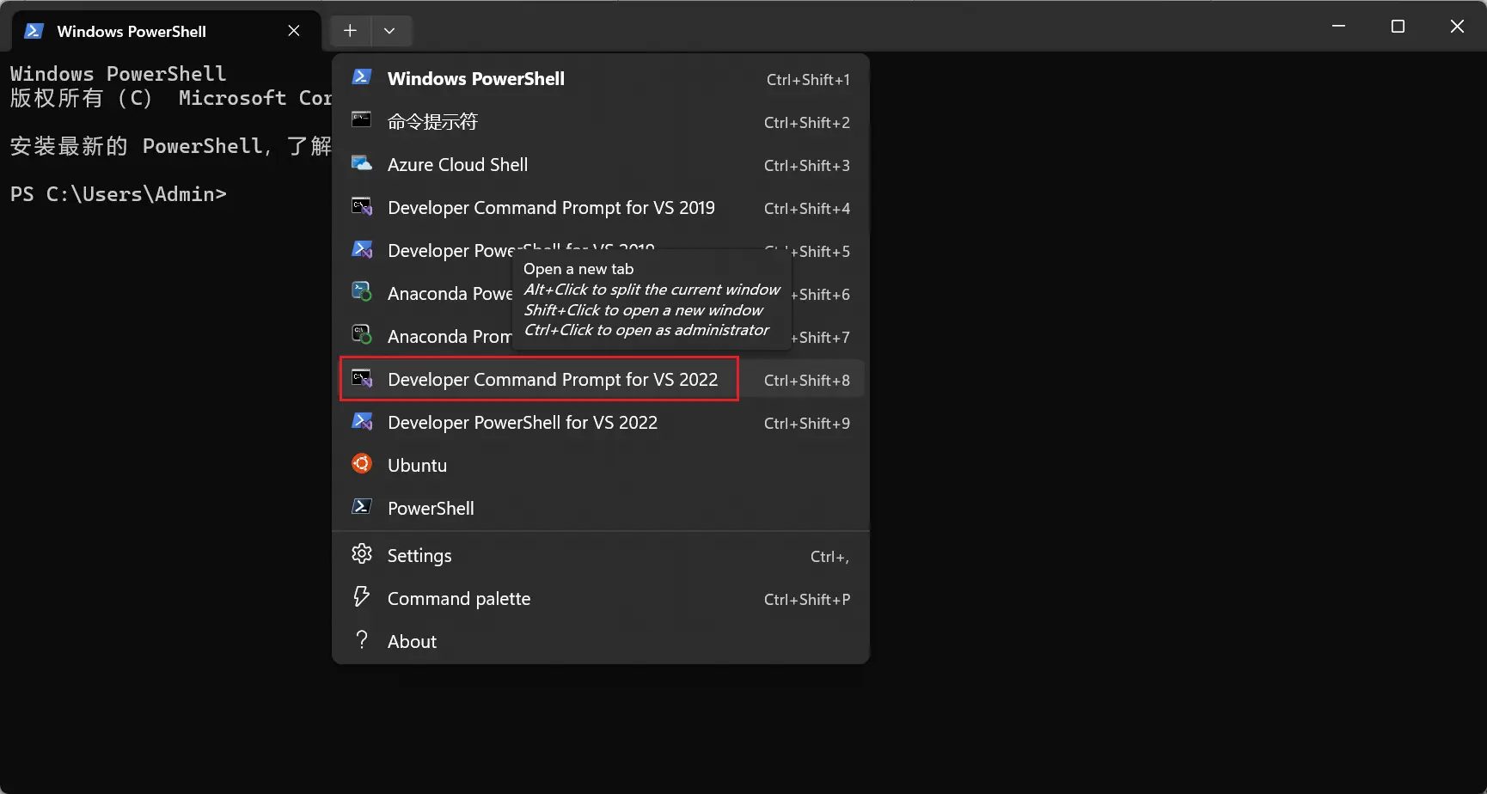Open Developer Command Prompt for VS 2019
The width and height of the screenshot is (1487, 794).
600,208
